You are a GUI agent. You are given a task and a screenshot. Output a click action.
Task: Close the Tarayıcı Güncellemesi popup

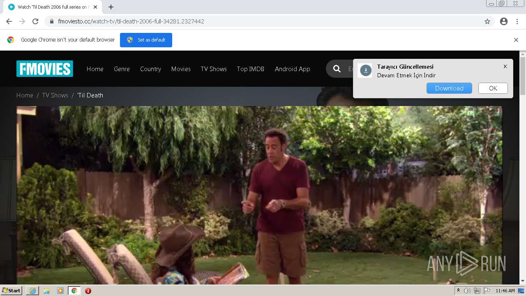pos(505,66)
